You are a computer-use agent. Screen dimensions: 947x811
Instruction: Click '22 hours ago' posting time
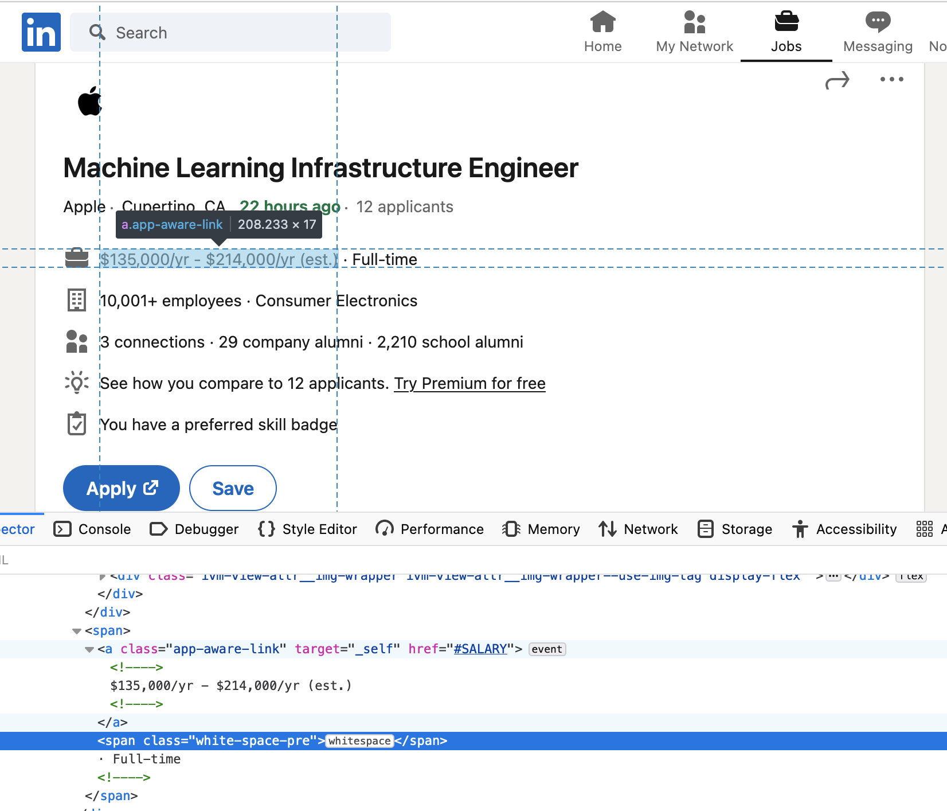[290, 206]
